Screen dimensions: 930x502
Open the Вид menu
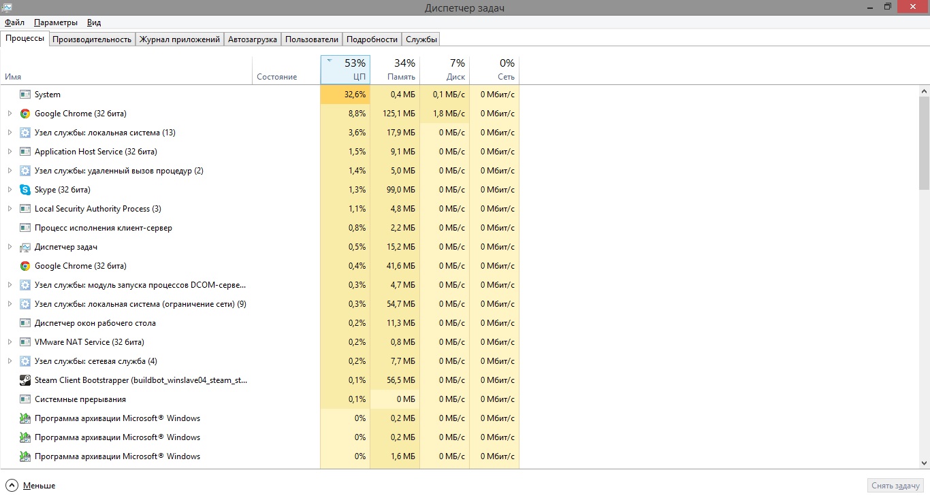tap(94, 22)
